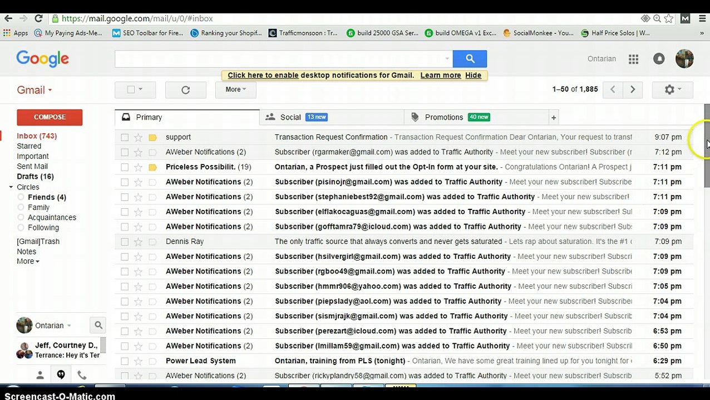
Task: Open the Hangouts contacts person icon
Action: [x=40, y=376]
